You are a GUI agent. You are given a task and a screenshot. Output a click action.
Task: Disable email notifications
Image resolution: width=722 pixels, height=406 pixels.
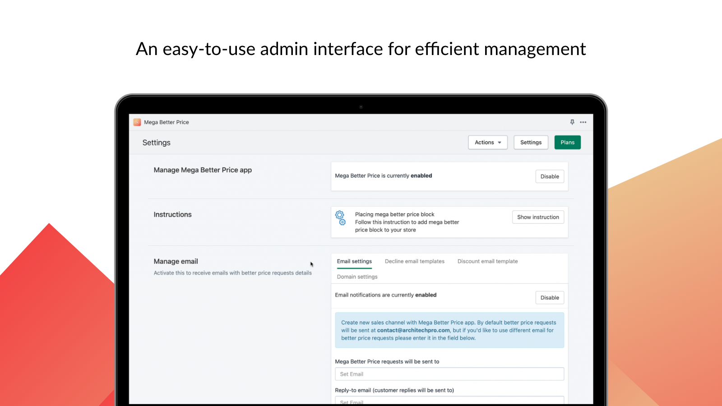(x=549, y=298)
